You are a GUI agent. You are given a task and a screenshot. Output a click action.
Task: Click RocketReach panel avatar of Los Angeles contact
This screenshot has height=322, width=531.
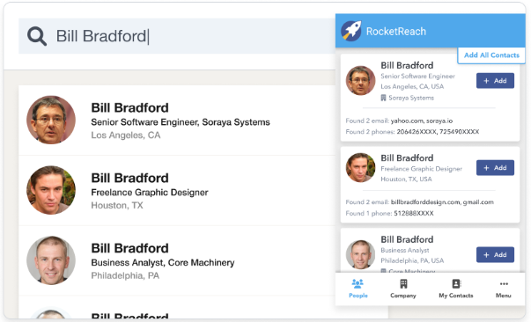[360, 81]
